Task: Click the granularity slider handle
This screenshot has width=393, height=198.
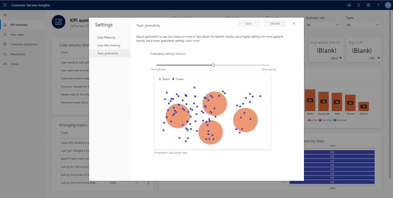Action: [213, 65]
